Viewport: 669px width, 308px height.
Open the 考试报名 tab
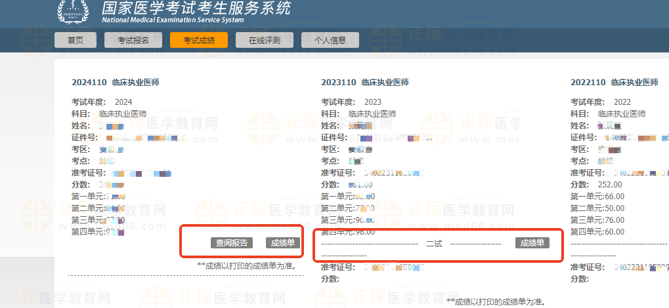pyautogui.click(x=133, y=40)
